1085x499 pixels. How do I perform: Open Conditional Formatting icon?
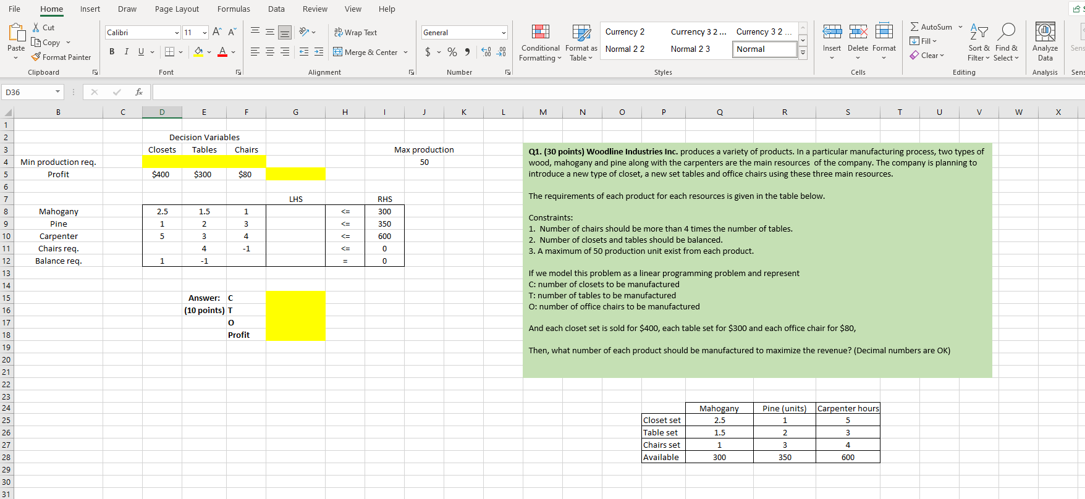tap(541, 32)
